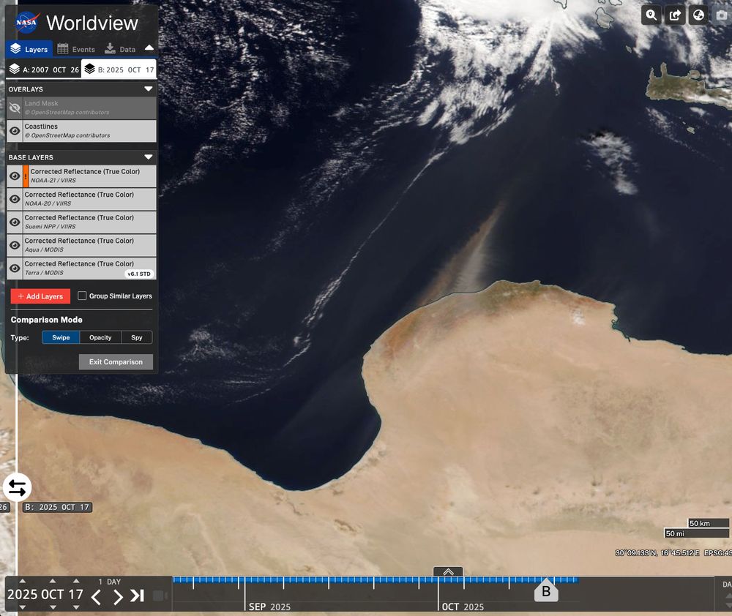Click the orange warning on NOAA-21 layer
The width and height of the screenshot is (732, 616).
pyautogui.click(x=26, y=176)
